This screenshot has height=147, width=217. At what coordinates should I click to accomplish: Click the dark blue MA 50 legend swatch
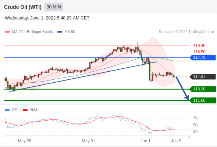point(60,32)
